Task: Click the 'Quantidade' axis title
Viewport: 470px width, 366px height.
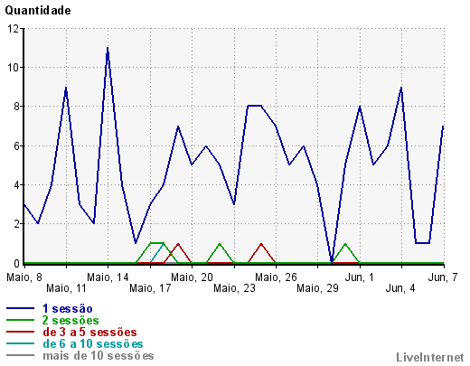Action: [x=38, y=11]
